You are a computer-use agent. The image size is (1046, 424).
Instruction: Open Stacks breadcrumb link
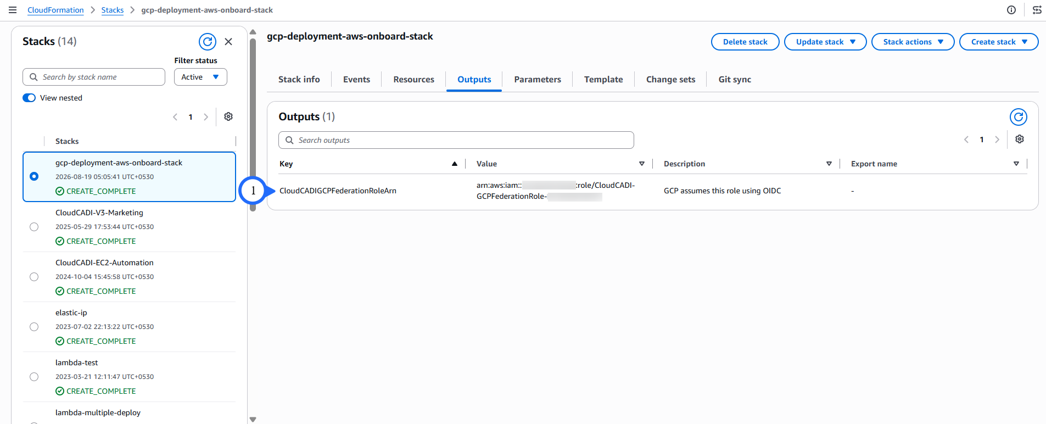pos(113,10)
